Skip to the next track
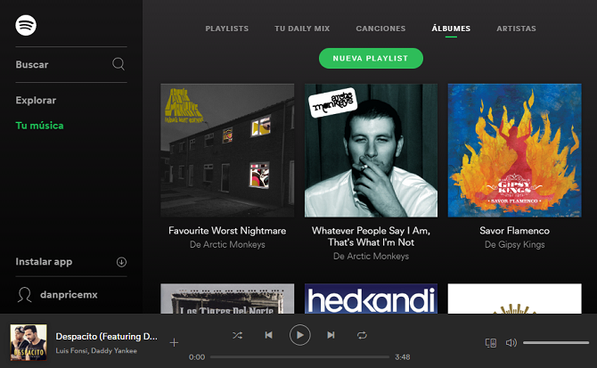The width and height of the screenshot is (597, 368). coord(331,335)
